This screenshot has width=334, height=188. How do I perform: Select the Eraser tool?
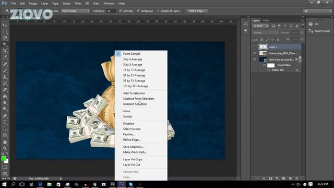tap(5, 90)
